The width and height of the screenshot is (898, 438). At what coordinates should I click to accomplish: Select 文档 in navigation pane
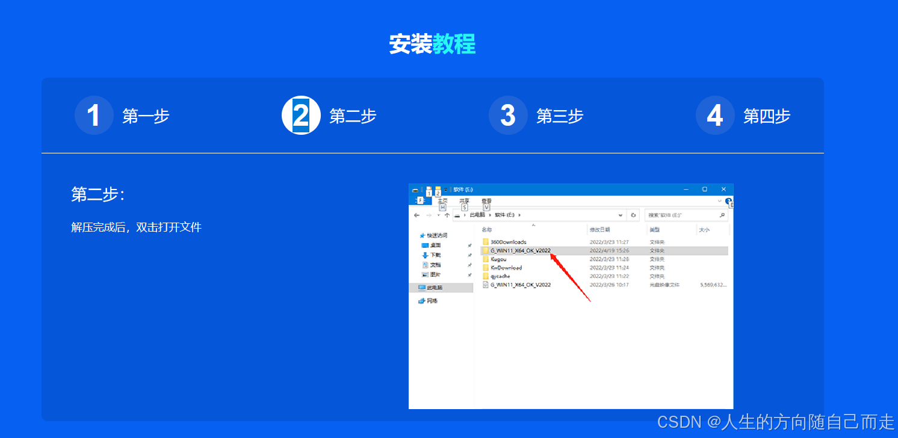tap(435, 265)
